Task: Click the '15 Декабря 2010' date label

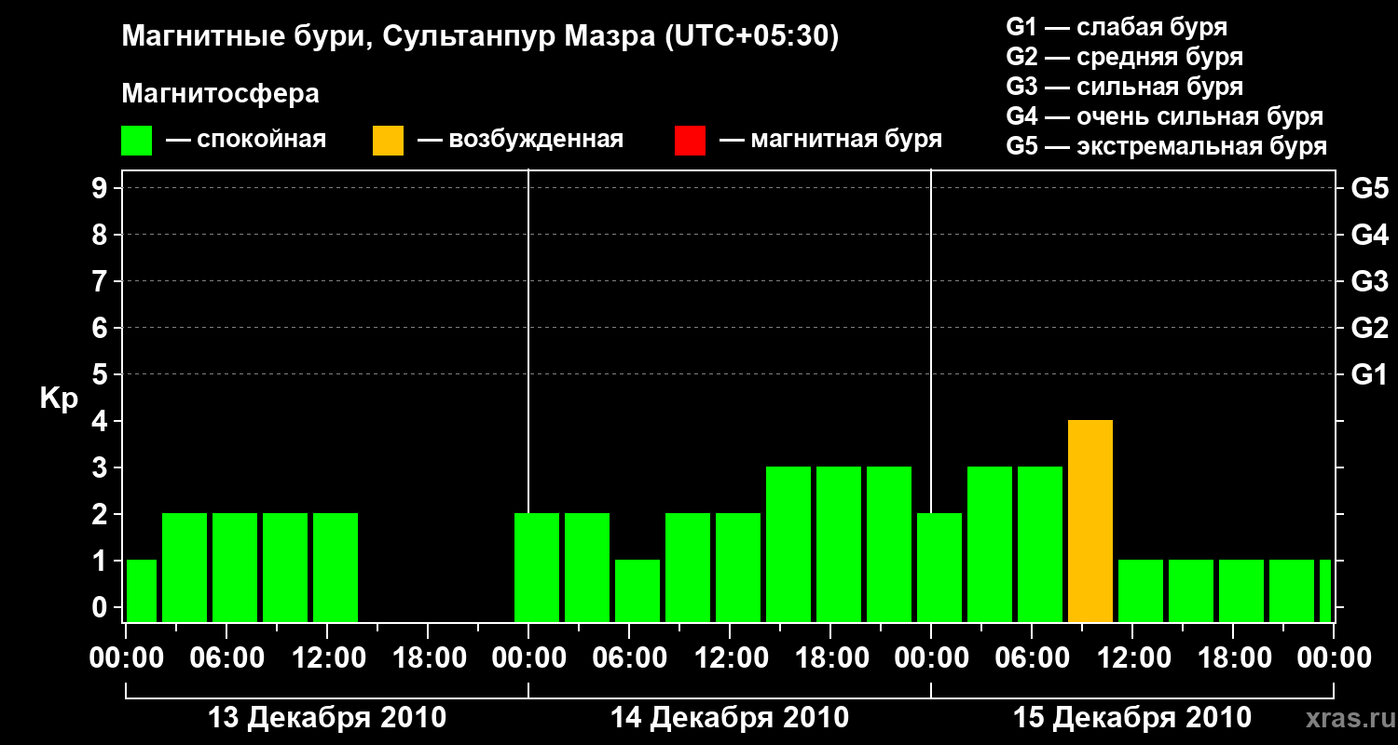Action: (x=1132, y=718)
